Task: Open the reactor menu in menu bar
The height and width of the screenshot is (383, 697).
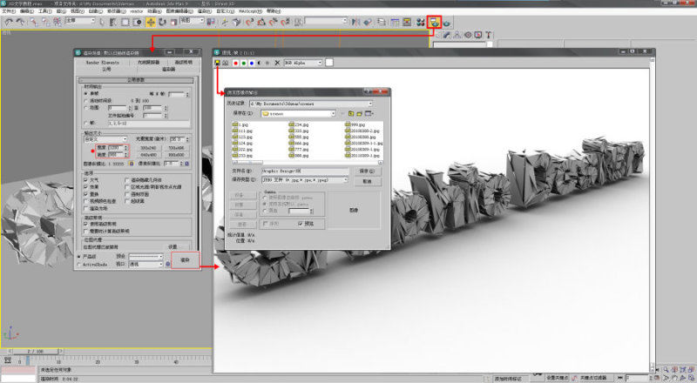Action: [x=136, y=11]
